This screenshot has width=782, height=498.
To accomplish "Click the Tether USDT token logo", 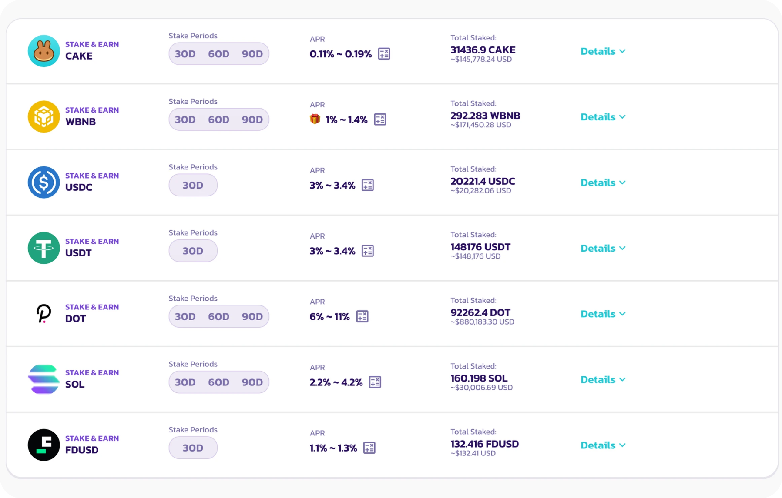I will point(44,248).
